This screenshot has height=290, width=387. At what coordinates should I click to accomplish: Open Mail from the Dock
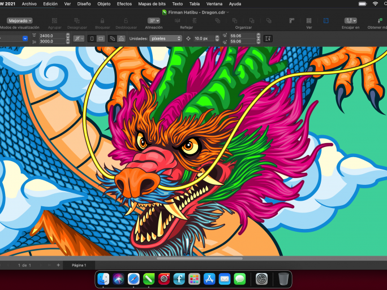(225, 279)
